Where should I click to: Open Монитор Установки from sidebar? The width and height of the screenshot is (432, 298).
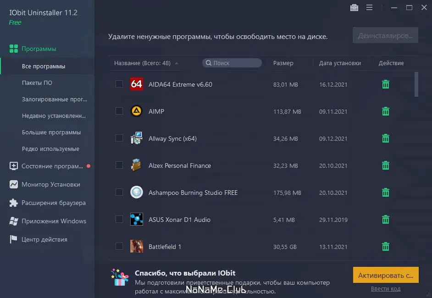click(x=51, y=184)
